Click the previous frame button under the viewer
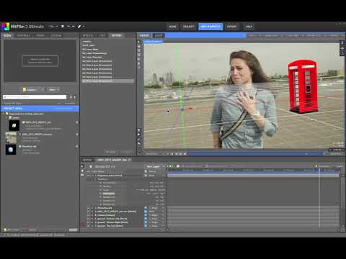This screenshot has height=259, width=346. point(172,154)
